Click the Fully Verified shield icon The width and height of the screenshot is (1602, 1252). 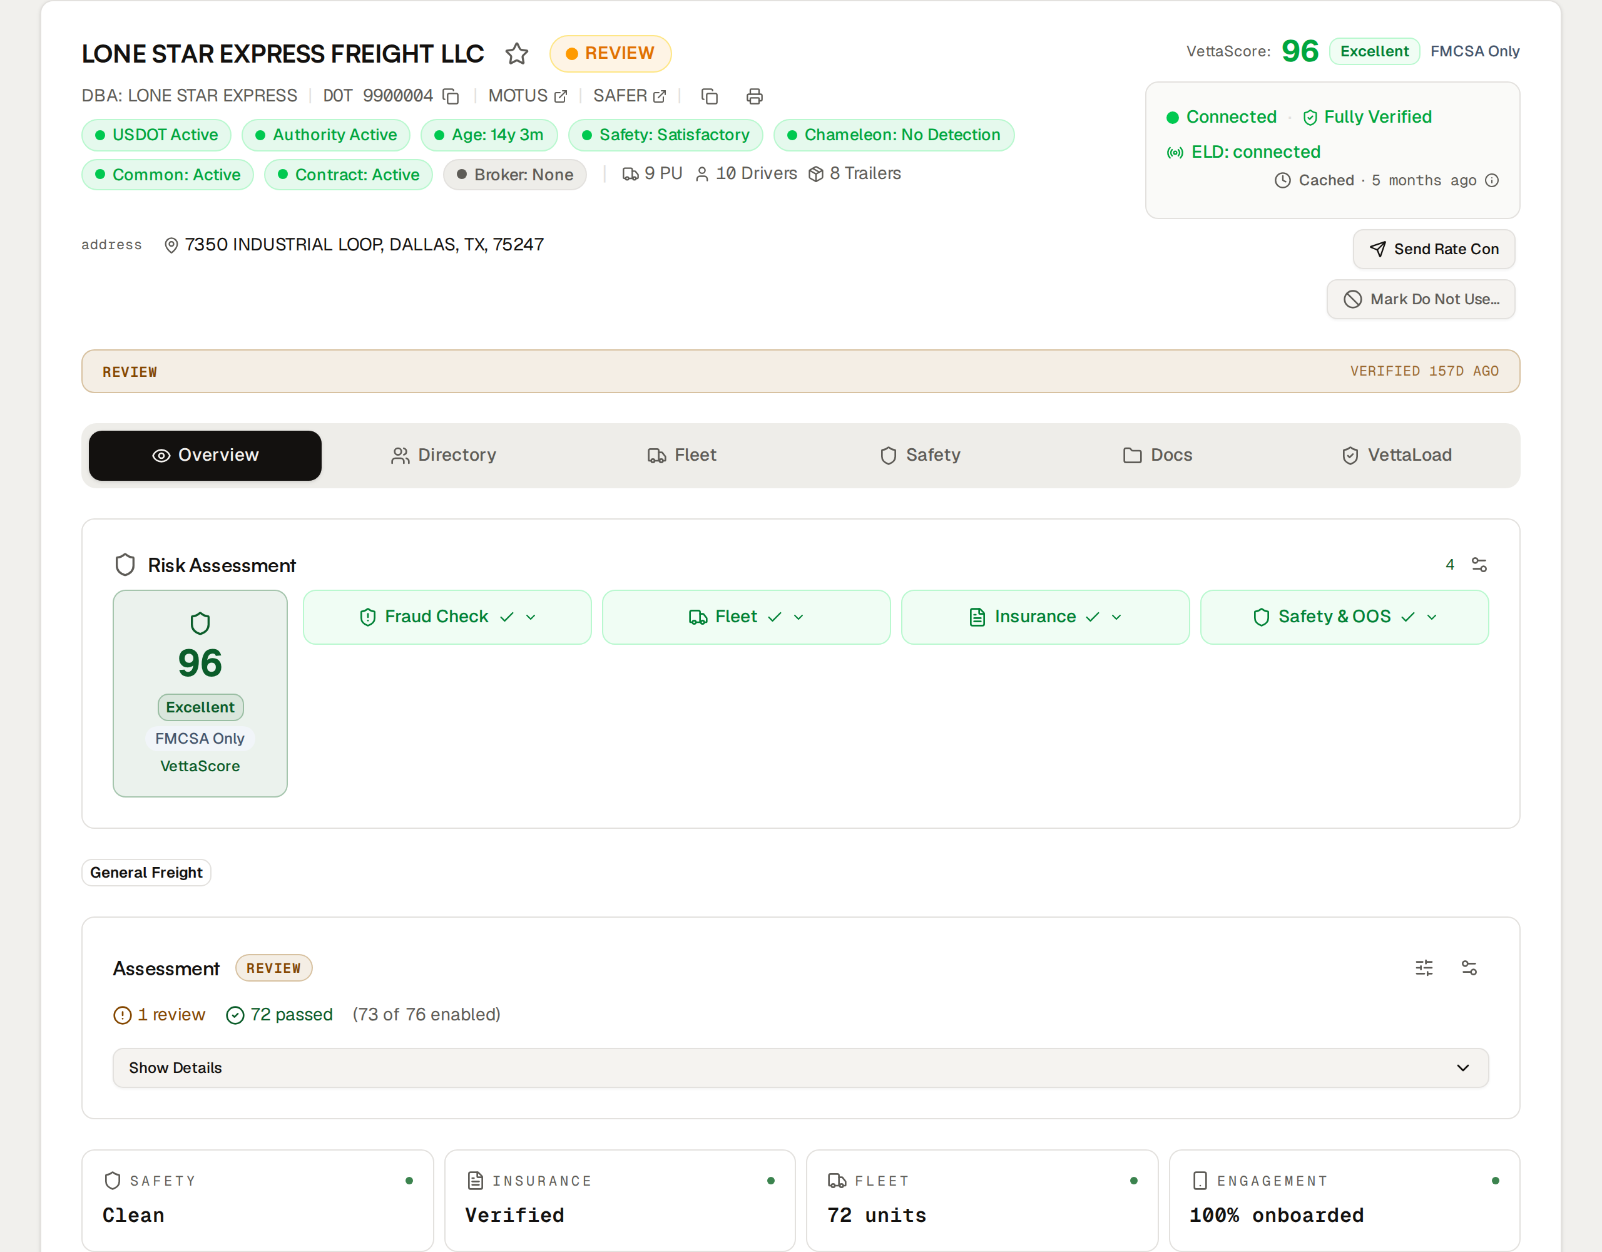pos(1310,118)
